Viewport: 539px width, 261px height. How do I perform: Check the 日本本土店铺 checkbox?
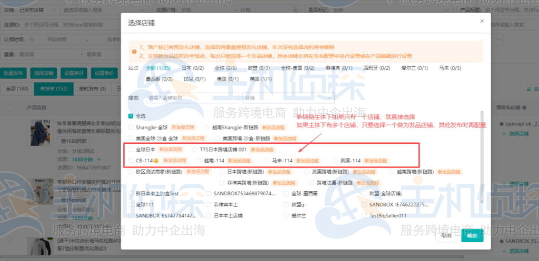pyautogui.click(x=208, y=216)
